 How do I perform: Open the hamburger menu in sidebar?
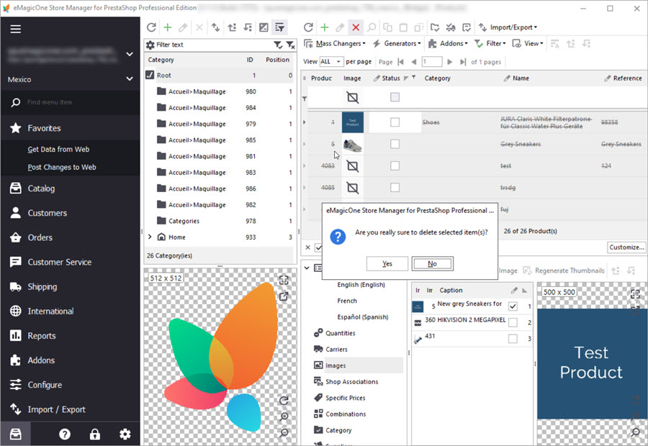(15, 29)
